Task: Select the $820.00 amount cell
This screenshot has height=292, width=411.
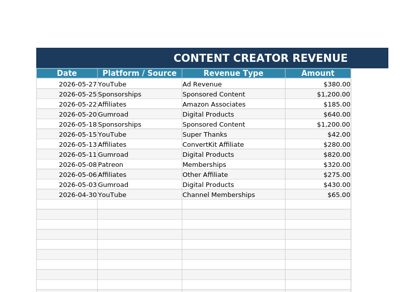Action: click(318, 154)
